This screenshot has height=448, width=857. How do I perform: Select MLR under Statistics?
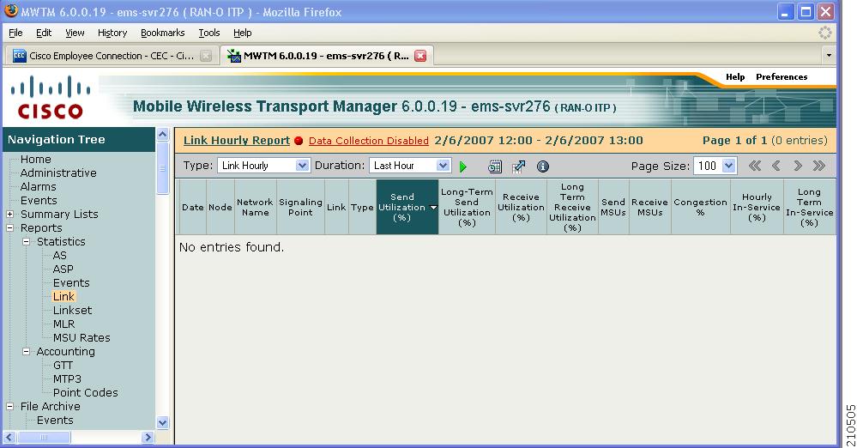(x=64, y=324)
